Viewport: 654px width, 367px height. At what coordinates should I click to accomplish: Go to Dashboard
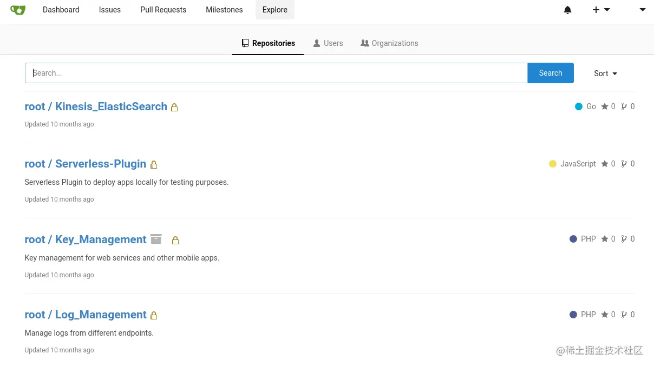coord(61,10)
